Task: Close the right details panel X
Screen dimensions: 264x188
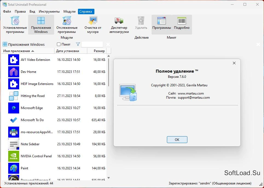Action: tap(258, 44)
